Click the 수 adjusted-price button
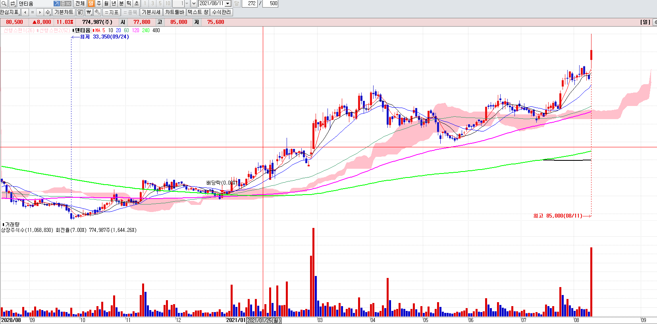 pos(48,12)
